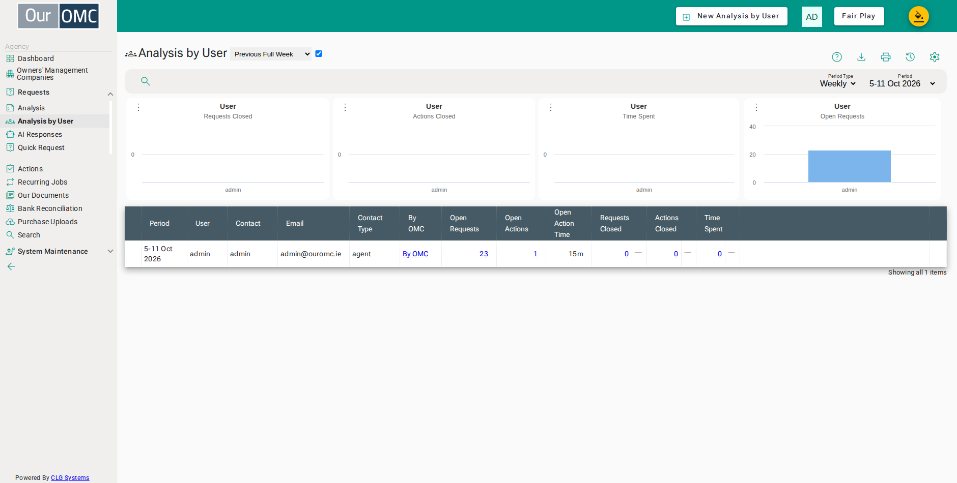Open AI Responses in the sidebar

[x=40, y=134]
